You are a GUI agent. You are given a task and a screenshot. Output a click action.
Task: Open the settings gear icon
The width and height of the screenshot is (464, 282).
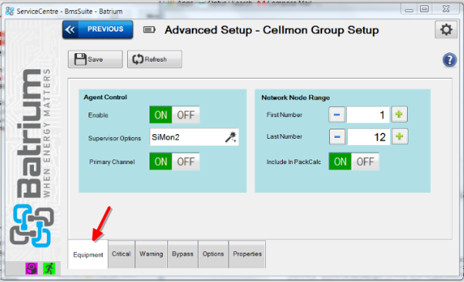click(446, 29)
